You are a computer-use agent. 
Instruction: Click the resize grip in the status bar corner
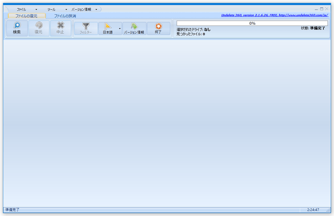click(328, 210)
